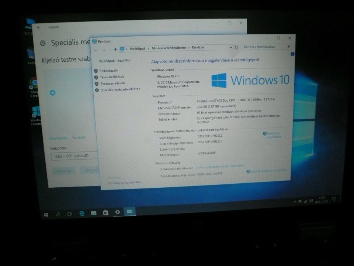Launch Microsoft Edge from taskbar
The image size is (354, 266).
tap(82, 213)
